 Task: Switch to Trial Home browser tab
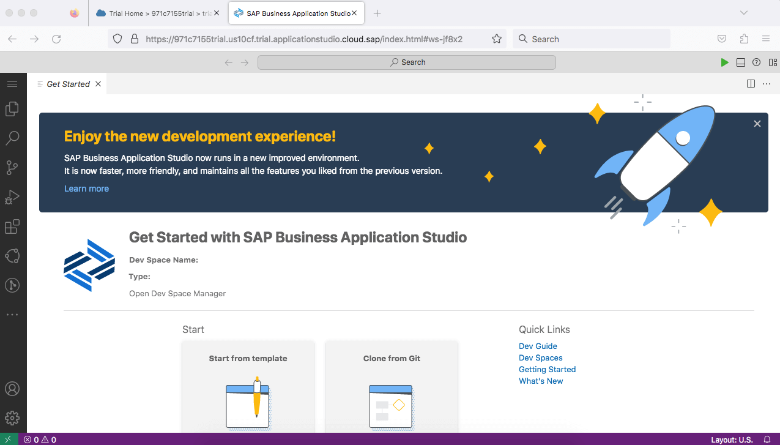158,13
